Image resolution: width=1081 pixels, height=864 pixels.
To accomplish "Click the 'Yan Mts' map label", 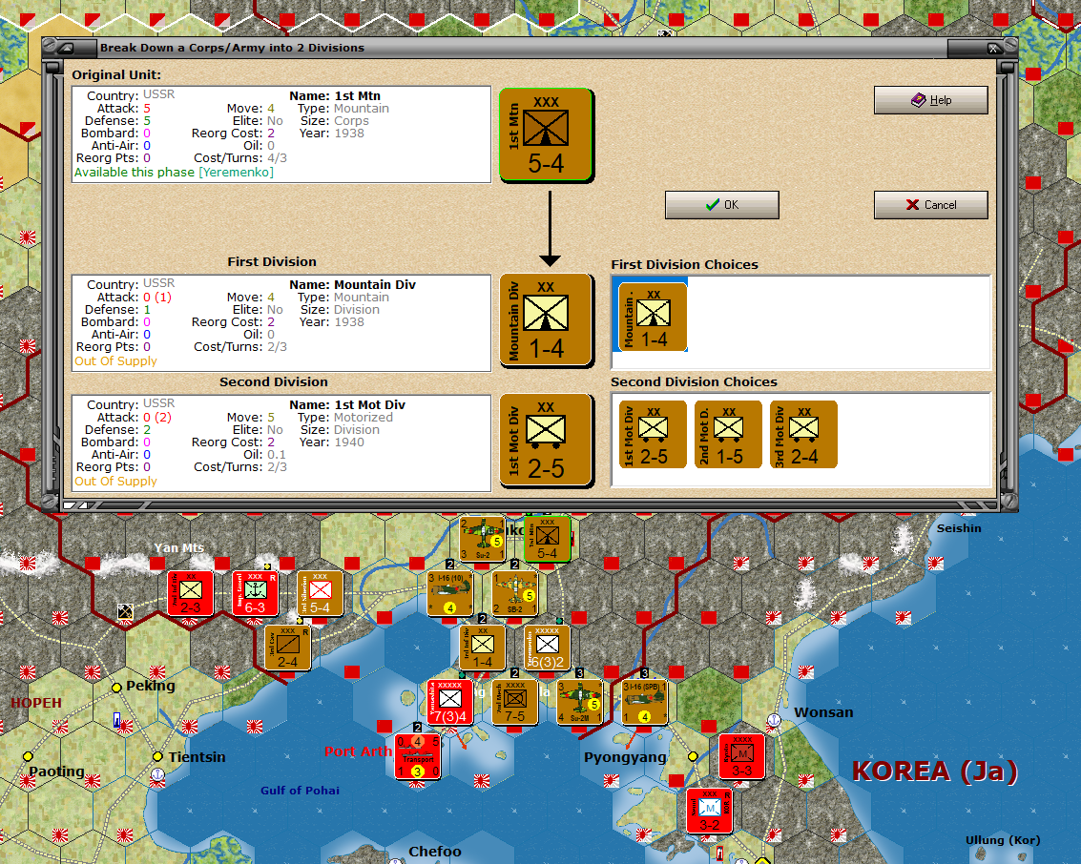I will 178,547.
